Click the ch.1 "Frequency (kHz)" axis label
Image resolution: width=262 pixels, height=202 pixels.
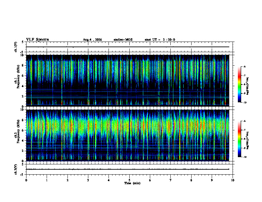point(18,77)
